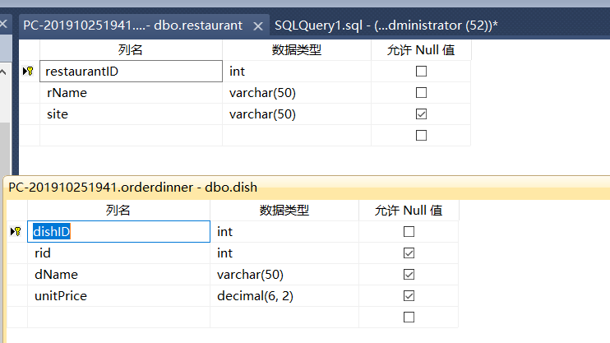
Task: Toggle Allow Null for restaurantID
Action: pyautogui.click(x=421, y=72)
